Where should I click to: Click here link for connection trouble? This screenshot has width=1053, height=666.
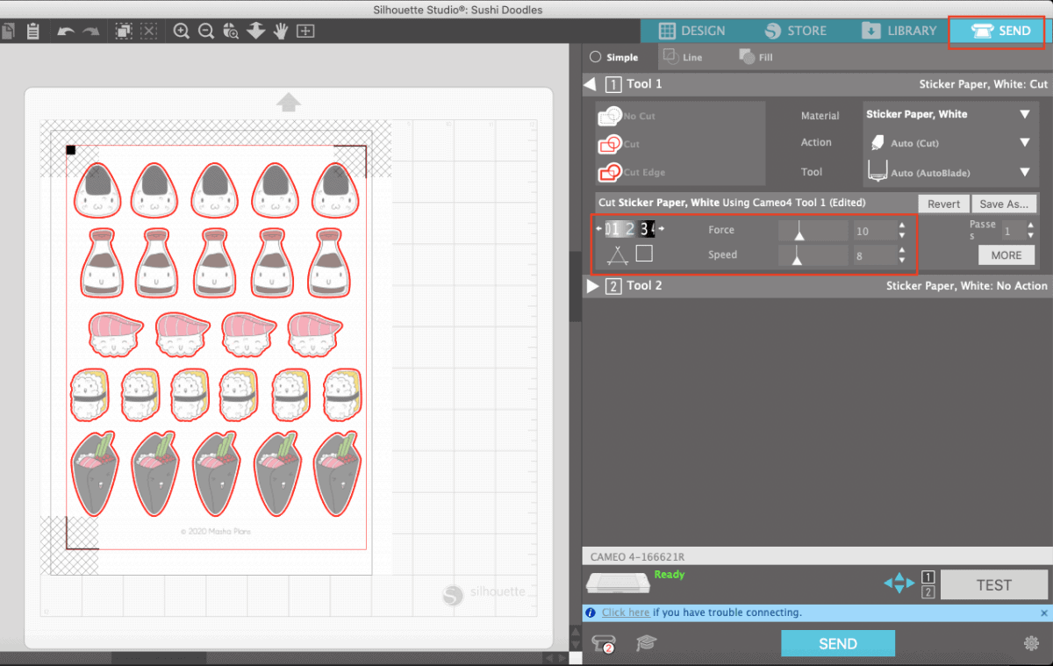(628, 612)
